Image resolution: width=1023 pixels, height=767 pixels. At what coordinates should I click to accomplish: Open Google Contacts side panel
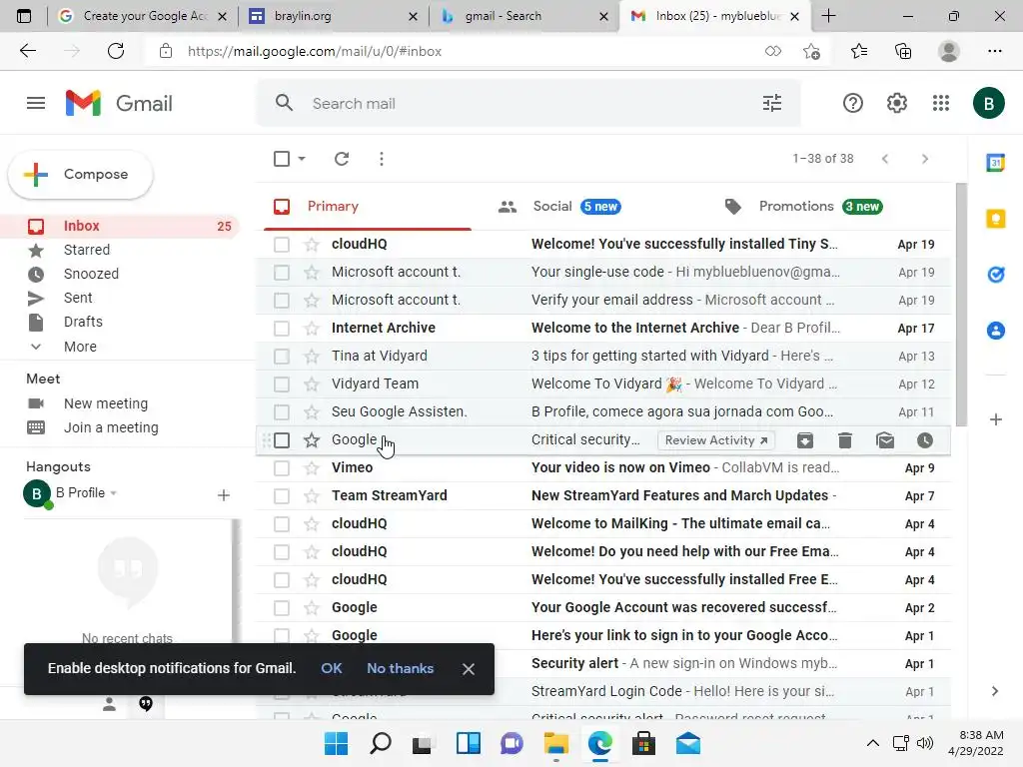[996, 331]
